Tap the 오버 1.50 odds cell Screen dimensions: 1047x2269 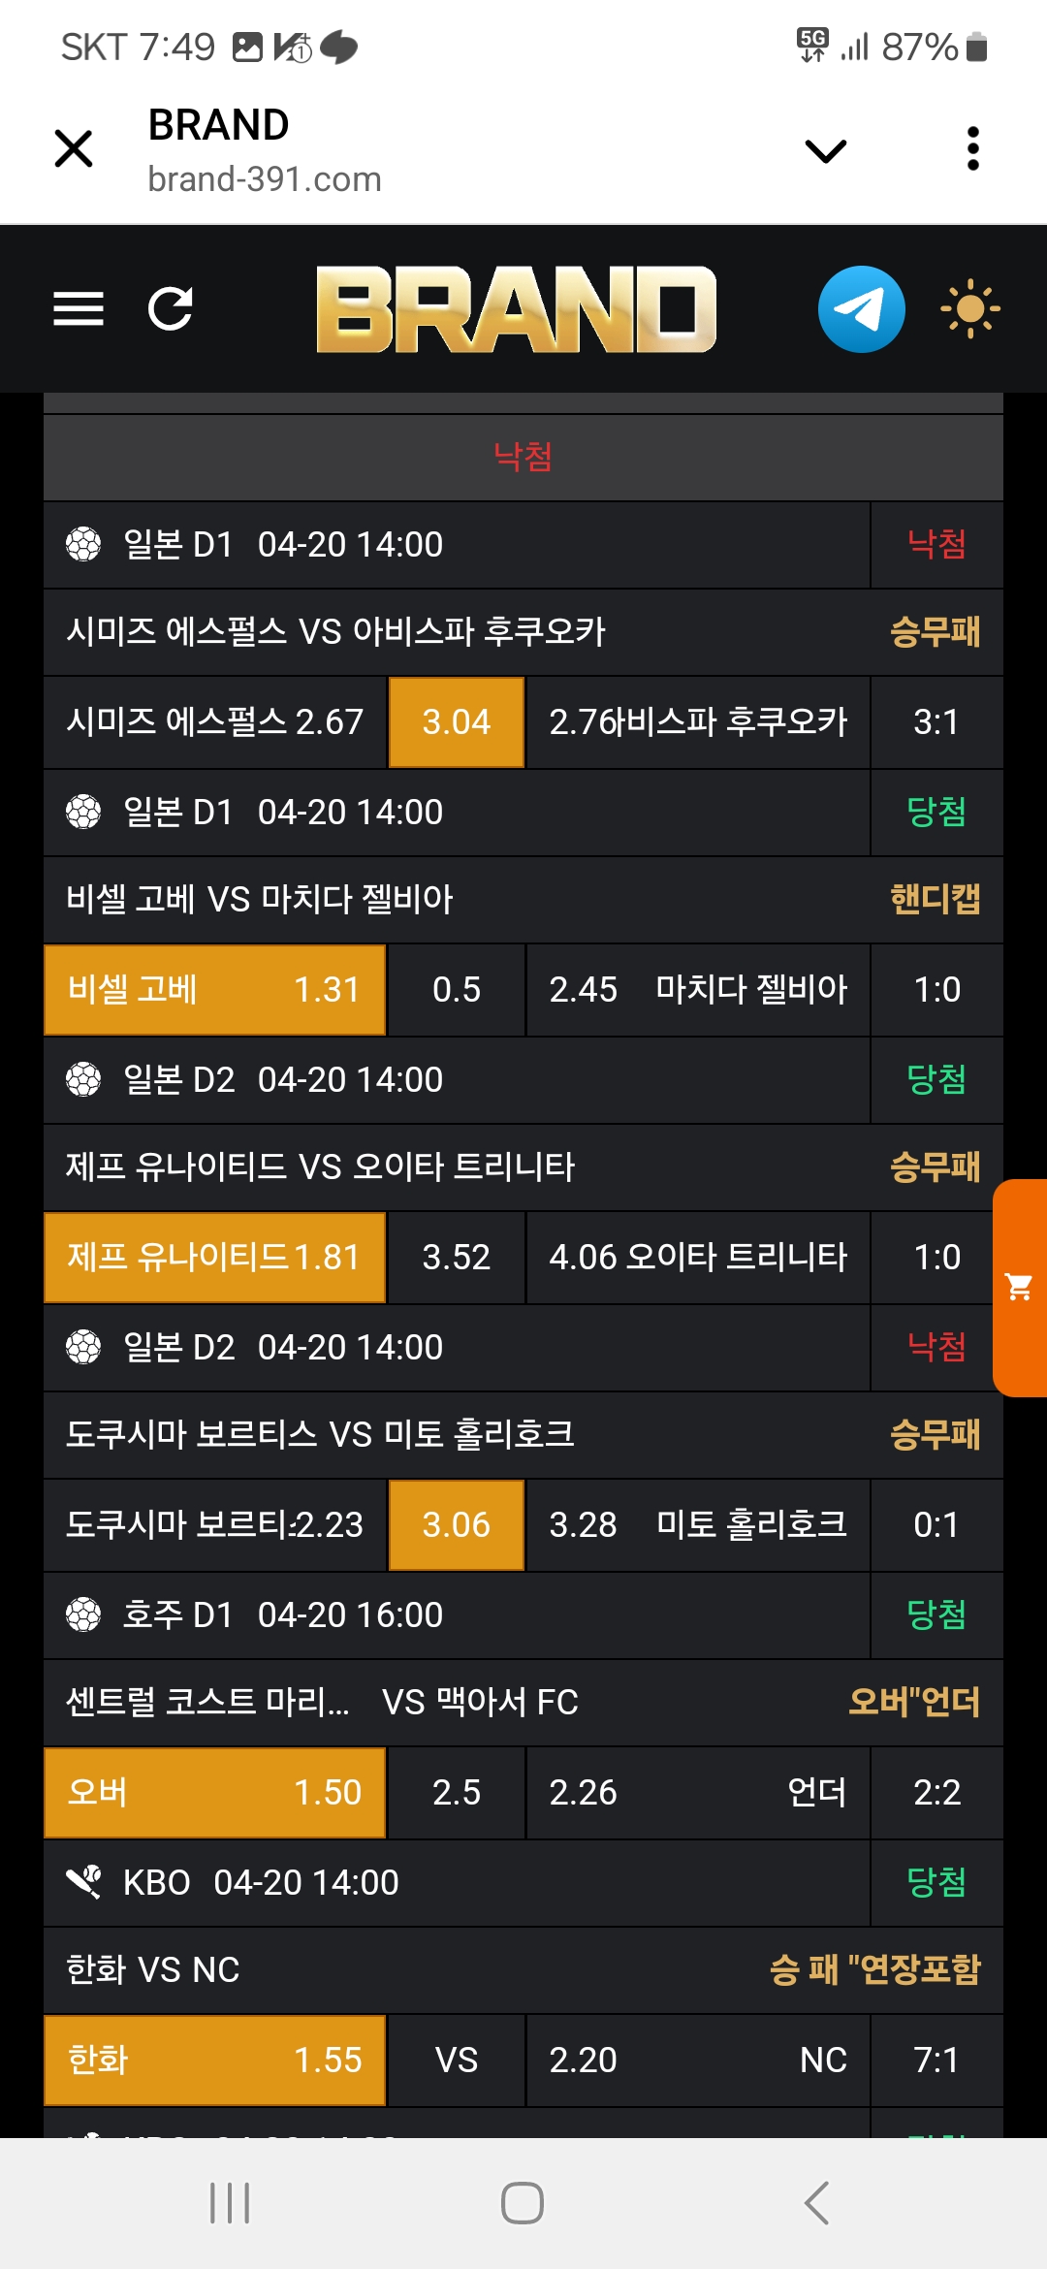click(214, 1793)
